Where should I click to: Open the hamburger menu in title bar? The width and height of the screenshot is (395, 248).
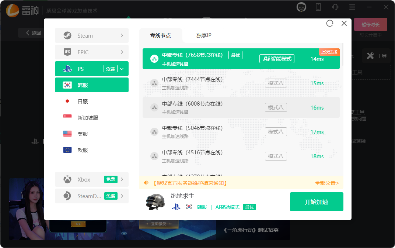click(352, 7)
